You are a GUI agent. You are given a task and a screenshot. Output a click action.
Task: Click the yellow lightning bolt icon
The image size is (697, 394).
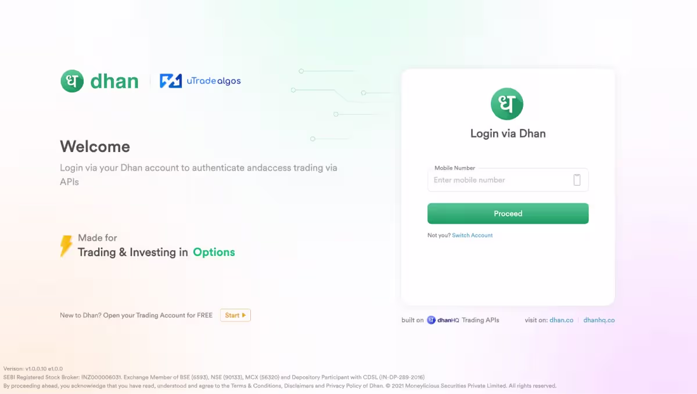[66, 245]
